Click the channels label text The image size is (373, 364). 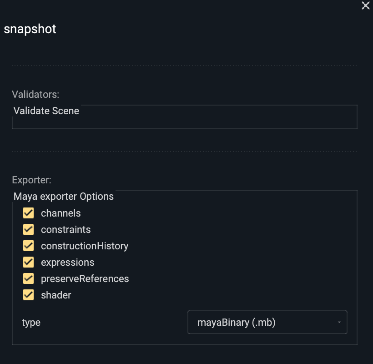coord(60,213)
